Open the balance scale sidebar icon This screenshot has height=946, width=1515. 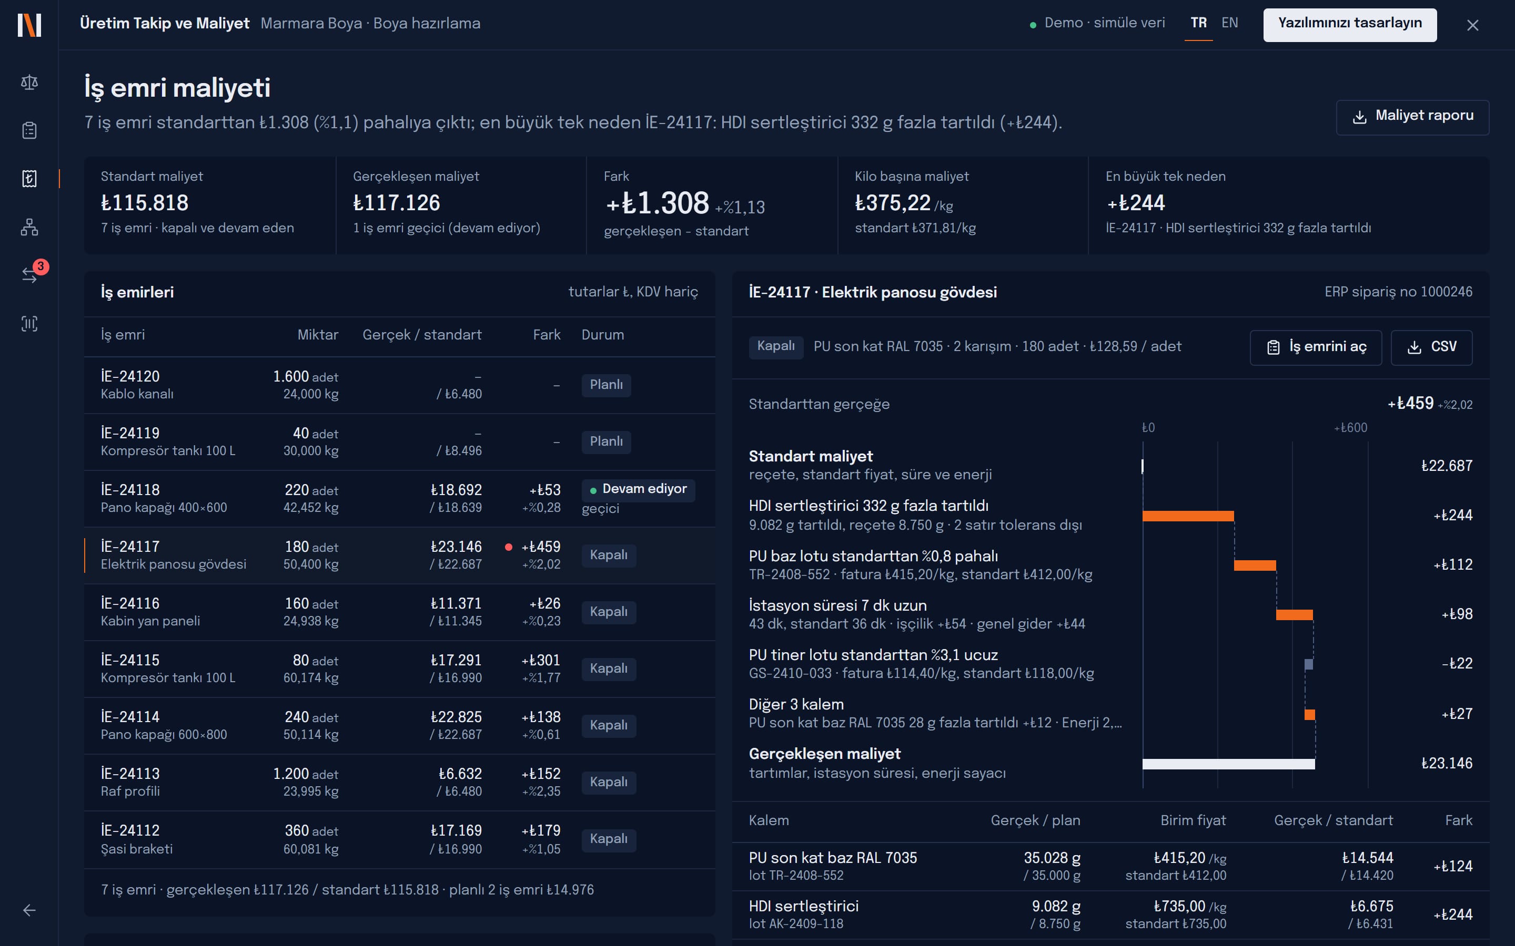[29, 82]
